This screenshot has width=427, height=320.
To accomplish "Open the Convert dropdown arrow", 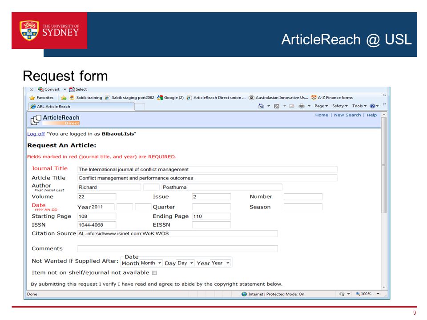I will tap(65, 89).
